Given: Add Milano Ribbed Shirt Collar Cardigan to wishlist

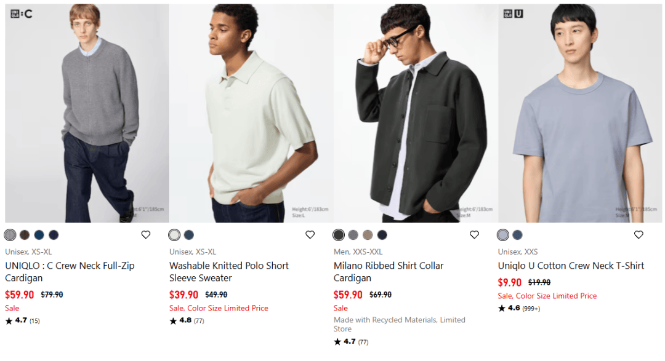Looking at the screenshot, I should 474,235.
